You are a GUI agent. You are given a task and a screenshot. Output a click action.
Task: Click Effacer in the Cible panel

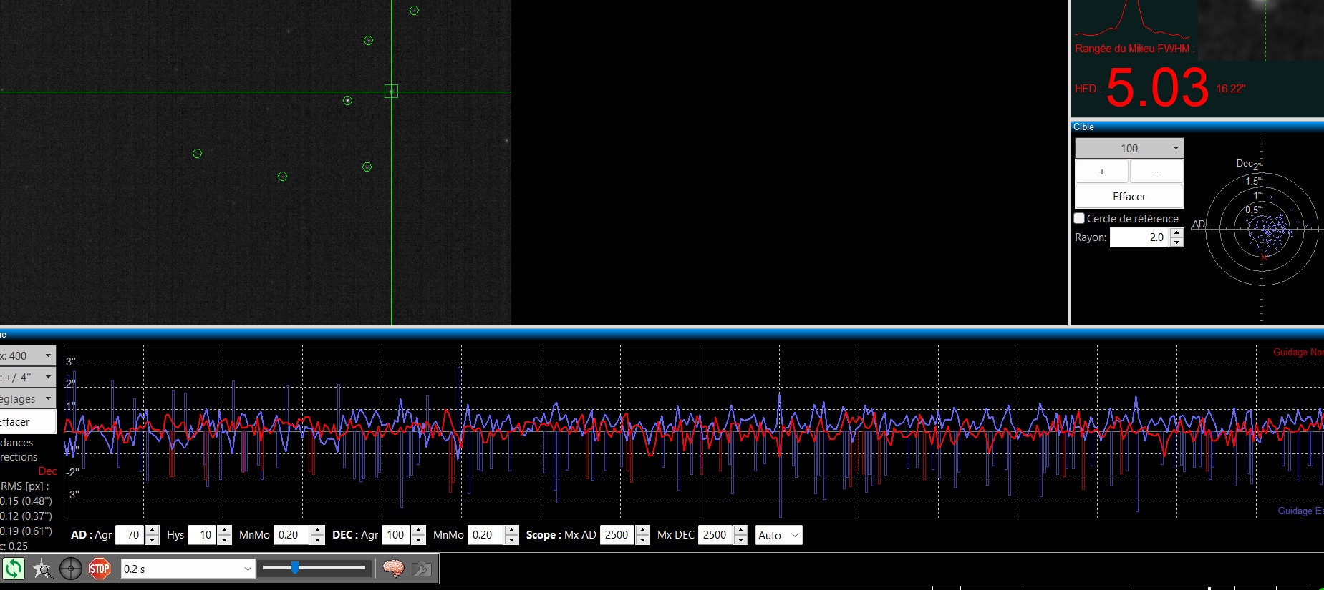coord(1129,196)
